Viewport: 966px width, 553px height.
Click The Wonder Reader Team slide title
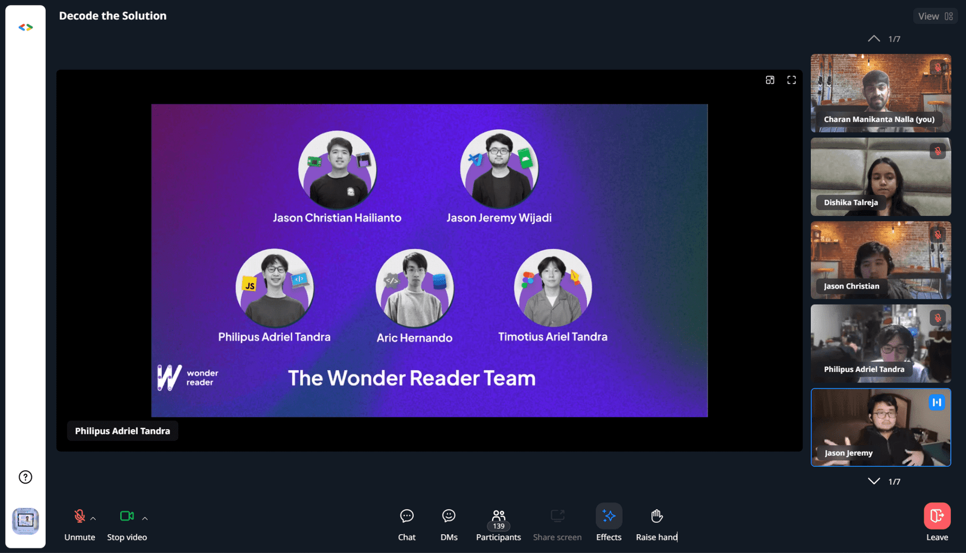412,378
